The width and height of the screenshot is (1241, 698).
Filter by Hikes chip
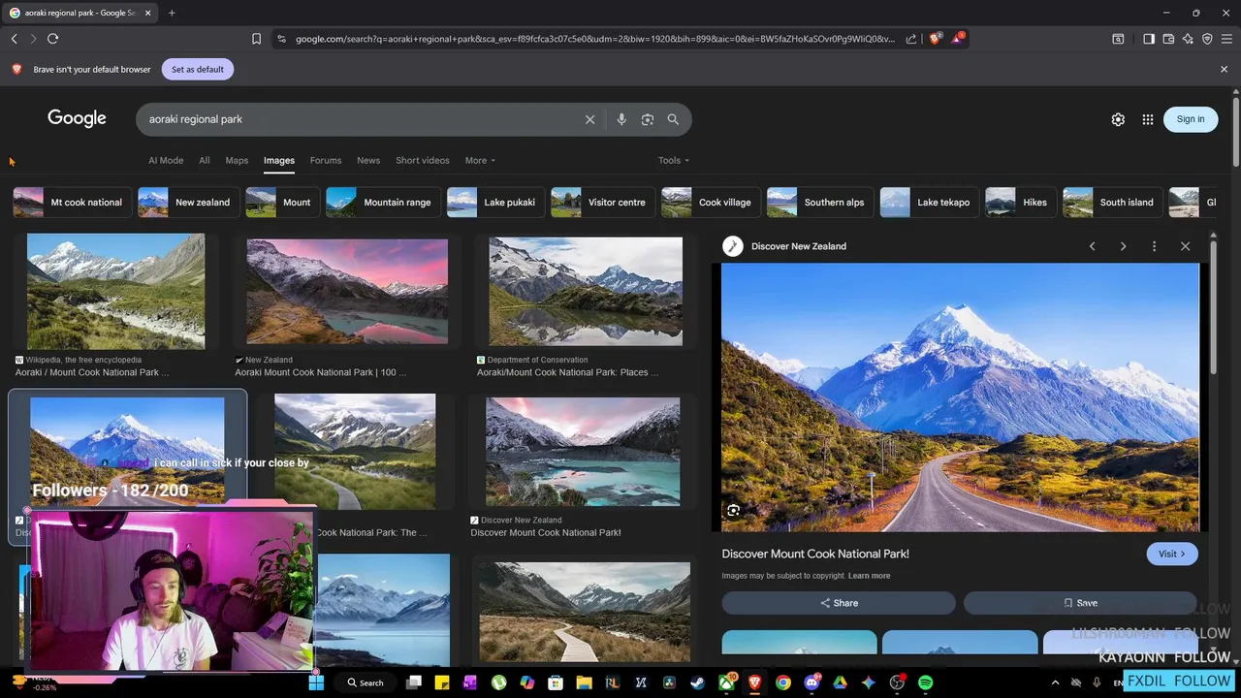1019,203
